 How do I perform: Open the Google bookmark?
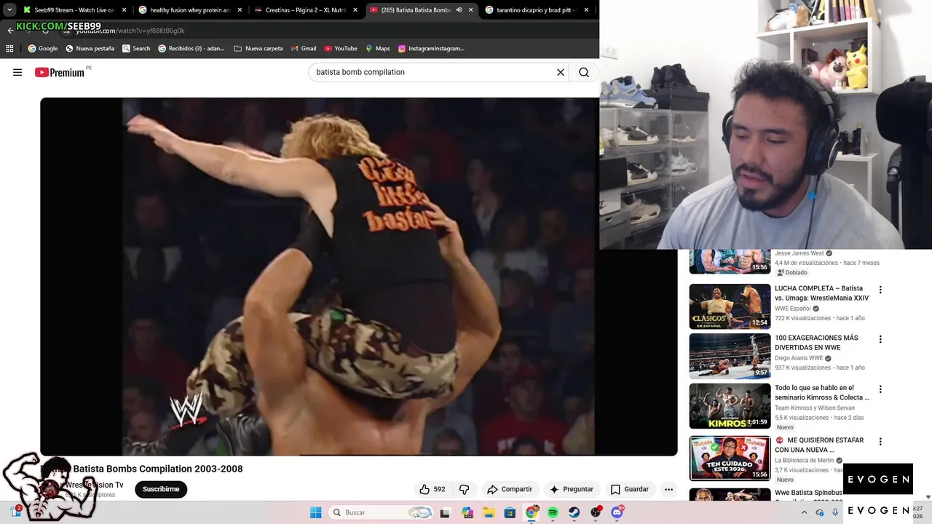tap(43, 49)
